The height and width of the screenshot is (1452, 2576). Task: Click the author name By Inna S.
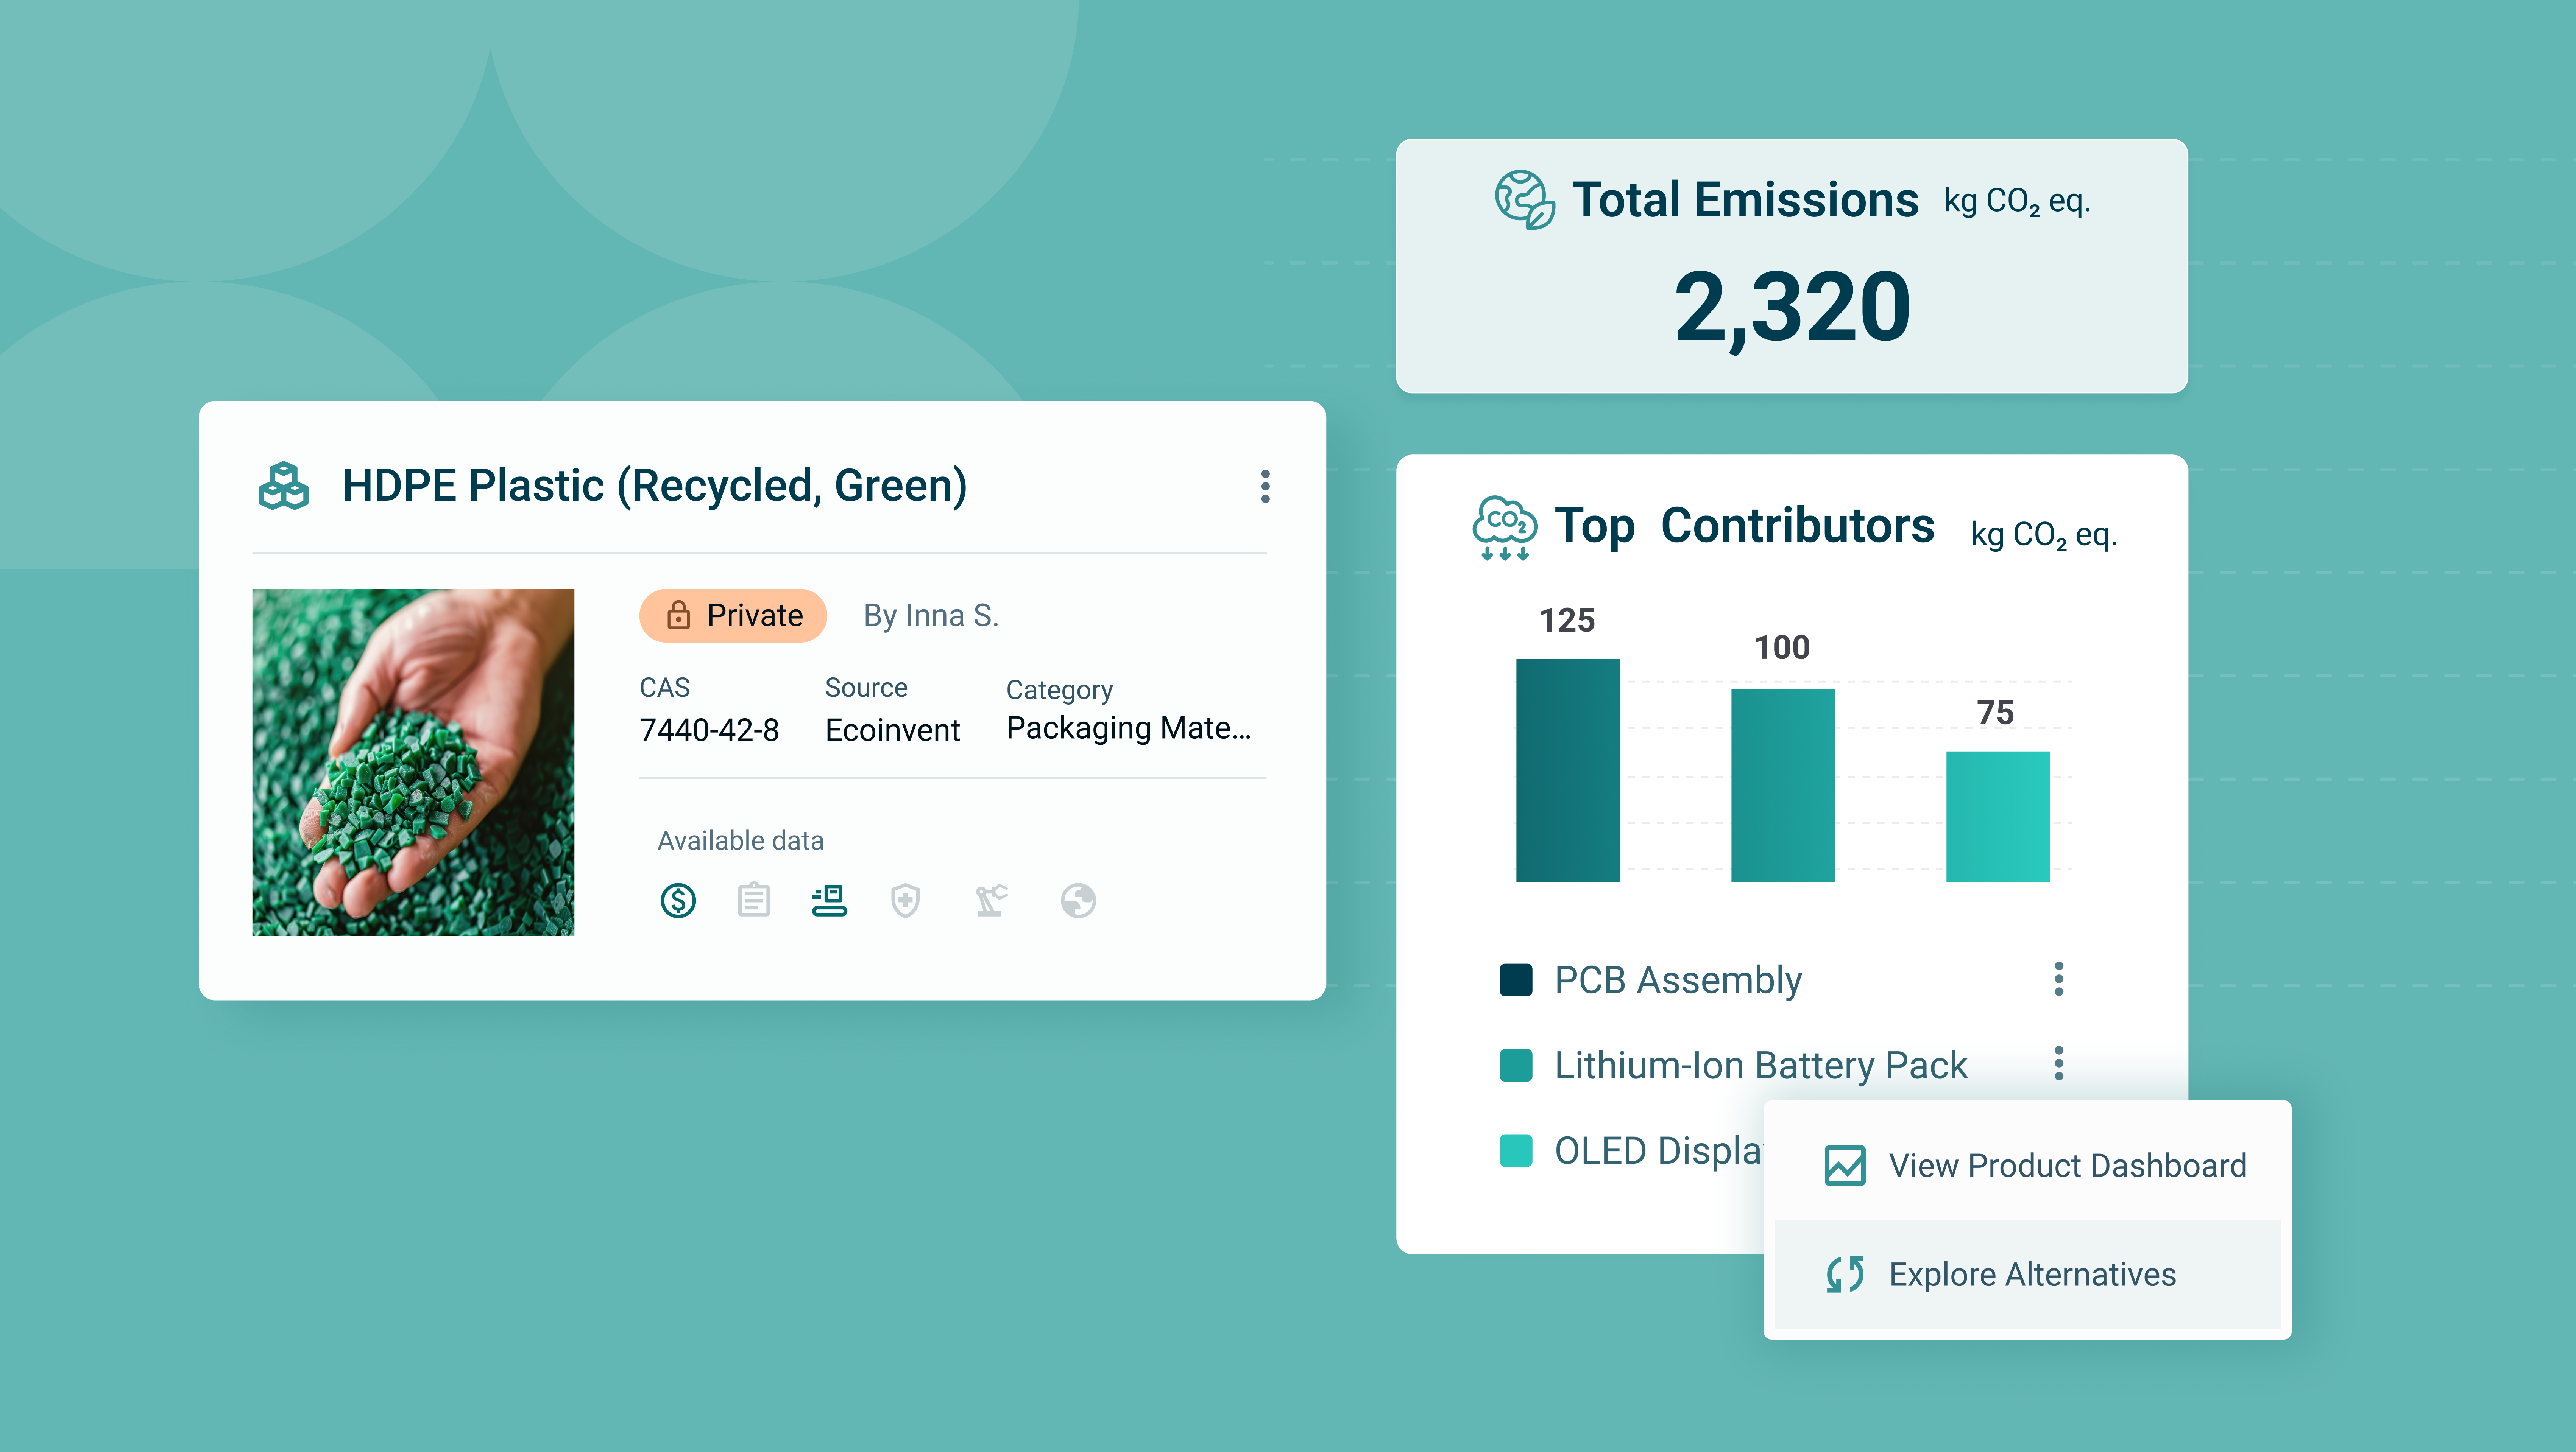[931, 616]
